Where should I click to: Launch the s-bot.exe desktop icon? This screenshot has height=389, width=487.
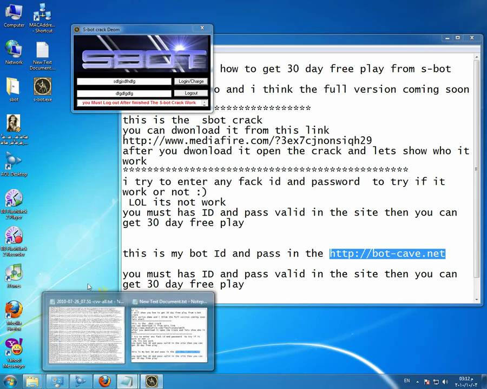pyautogui.click(x=43, y=89)
